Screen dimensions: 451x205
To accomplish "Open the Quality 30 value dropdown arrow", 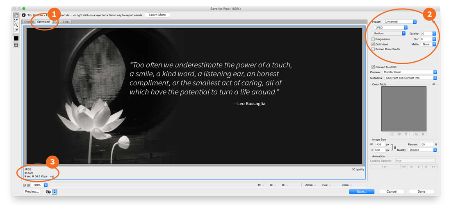I will tap(434, 34).
